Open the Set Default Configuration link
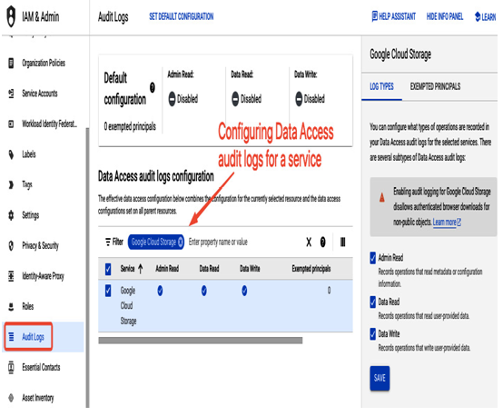Image resolution: width=503 pixels, height=416 pixels. click(x=182, y=16)
